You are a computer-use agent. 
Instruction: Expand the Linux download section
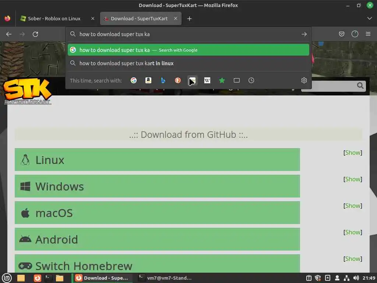pos(157,160)
